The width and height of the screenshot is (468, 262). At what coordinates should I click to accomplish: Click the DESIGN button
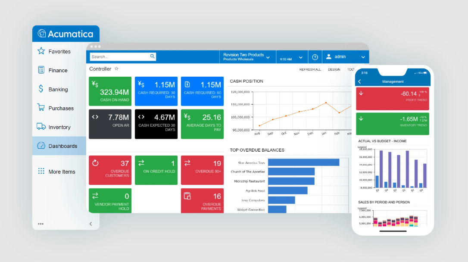click(x=334, y=69)
